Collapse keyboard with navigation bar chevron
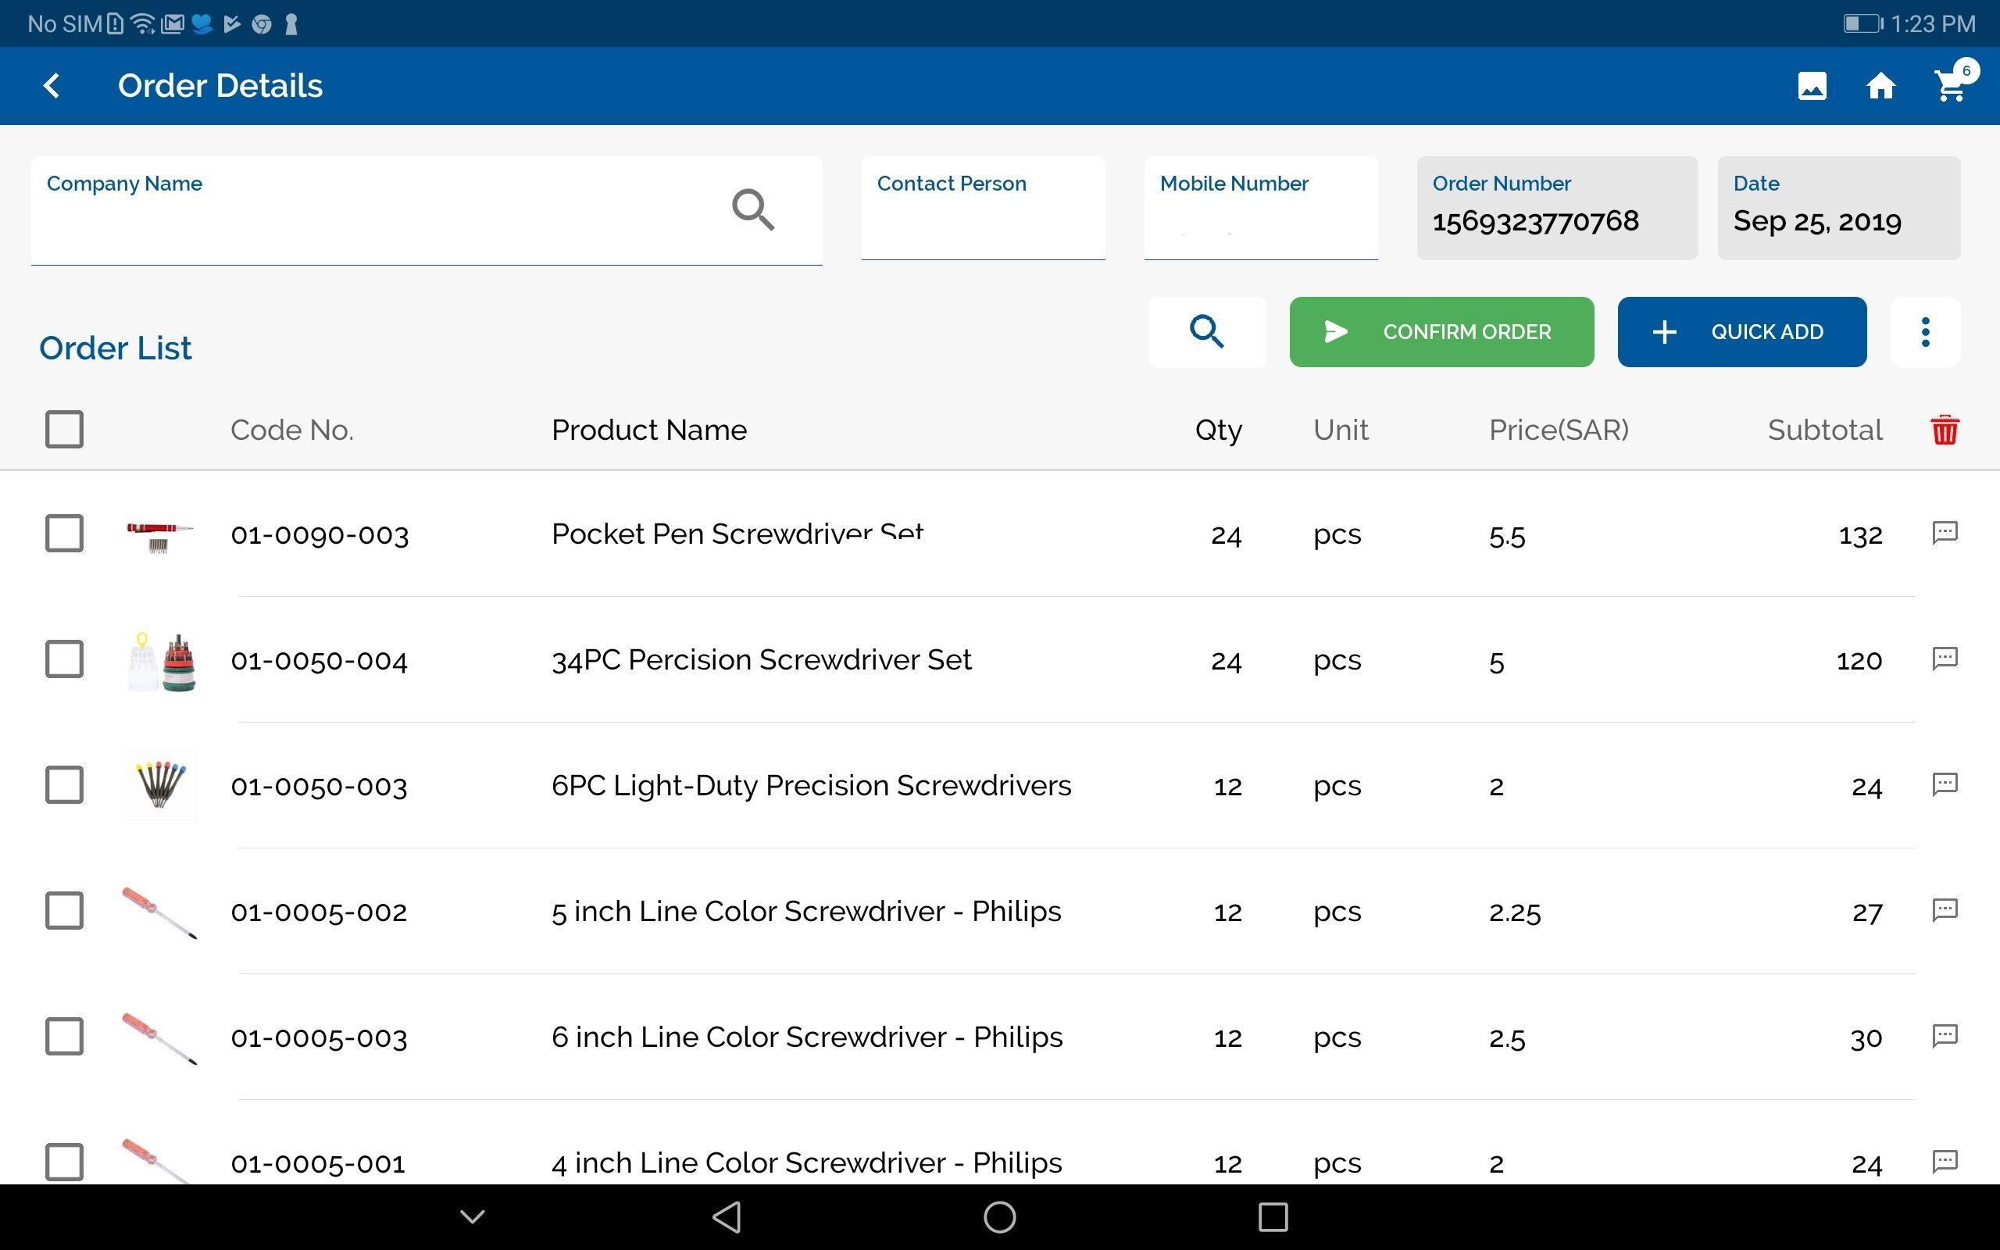This screenshot has width=2000, height=1250. (472, 1216)
